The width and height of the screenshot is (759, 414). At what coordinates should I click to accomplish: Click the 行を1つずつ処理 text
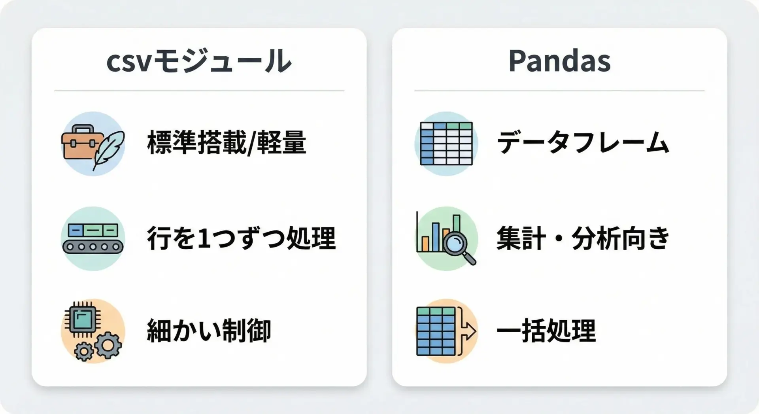point(241,238)
